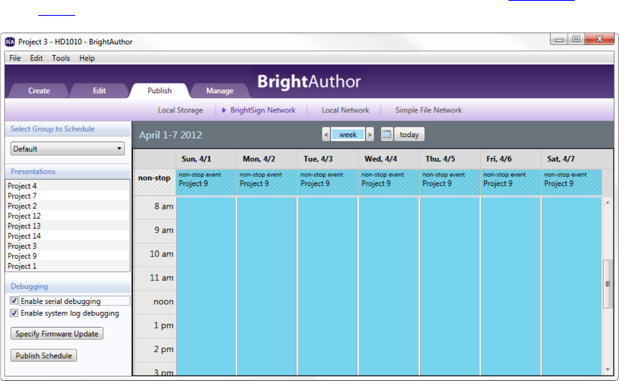The height and width of the screenshot is (381, 619).
Task: Switch to the Manage tab
Action: [220, 91]
